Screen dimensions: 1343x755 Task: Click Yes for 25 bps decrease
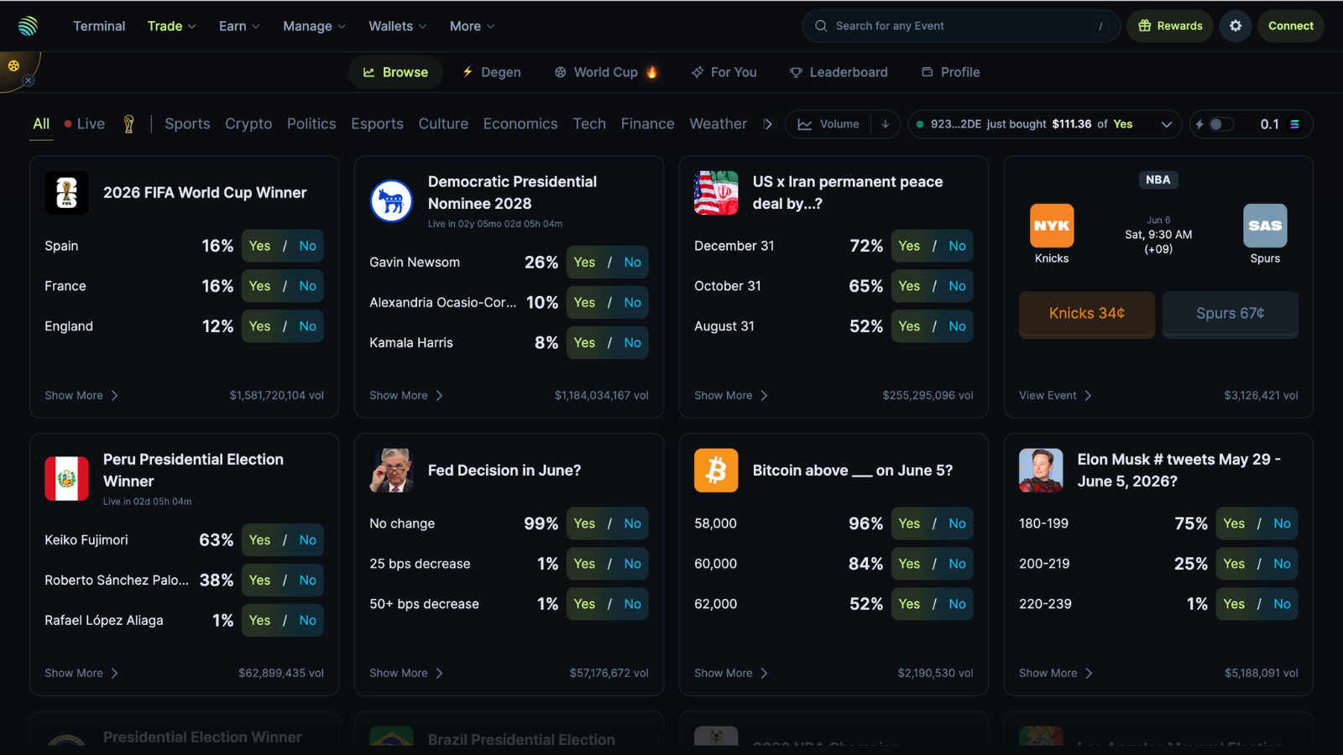coord(585,564)
